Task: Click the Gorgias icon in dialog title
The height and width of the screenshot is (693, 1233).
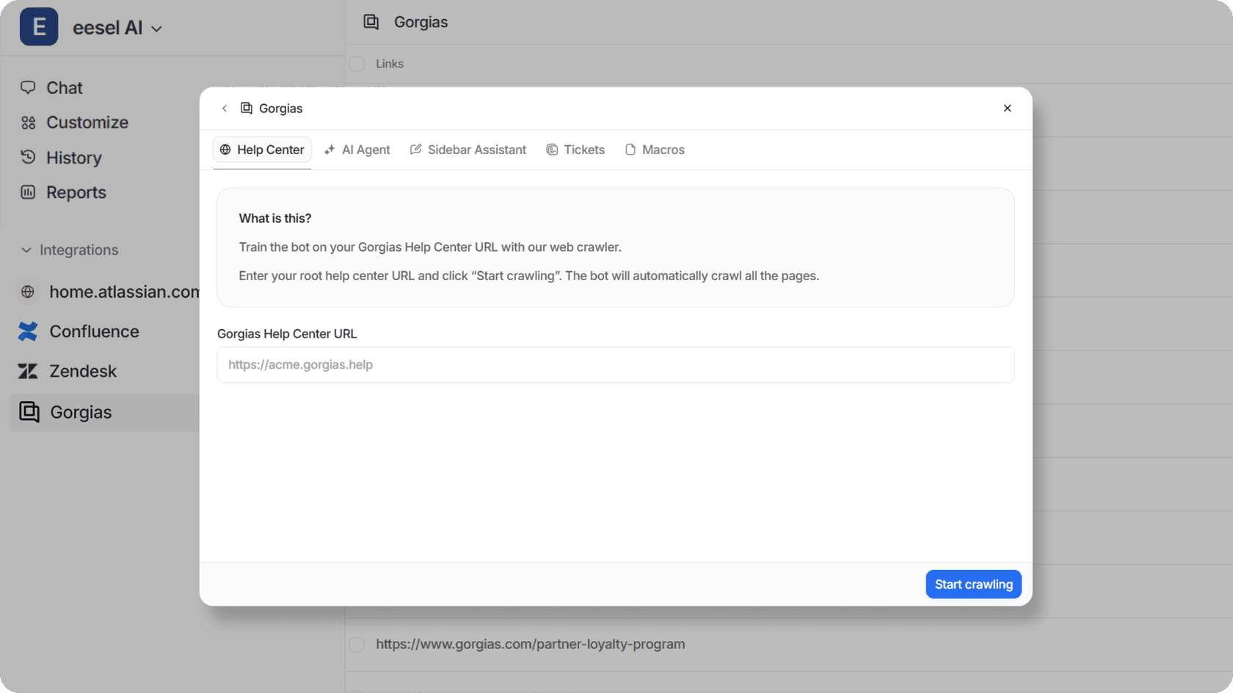Action: [x=247, y=109]
